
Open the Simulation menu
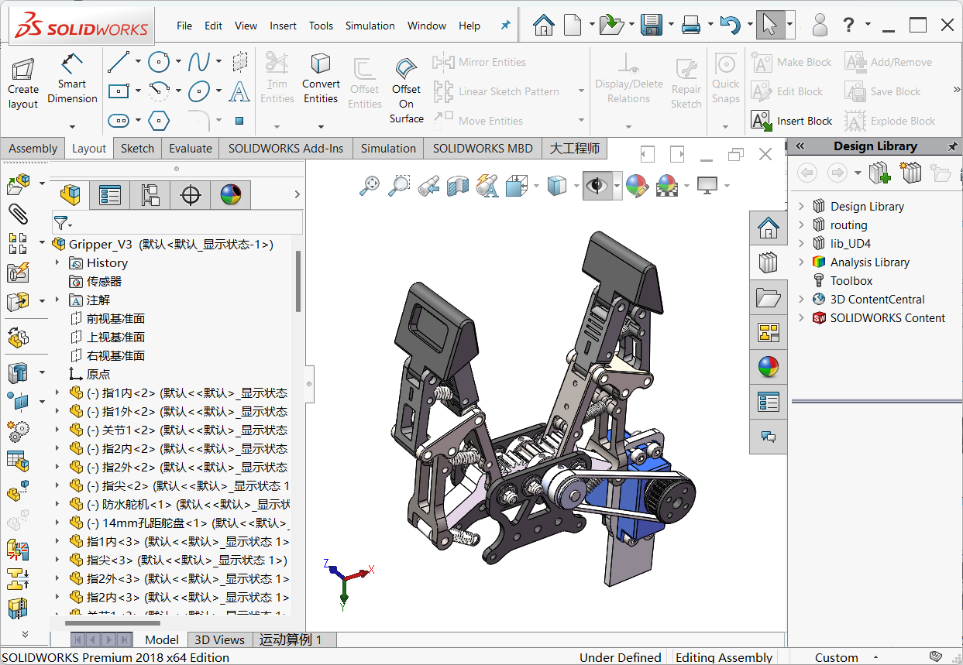(370, 26)
